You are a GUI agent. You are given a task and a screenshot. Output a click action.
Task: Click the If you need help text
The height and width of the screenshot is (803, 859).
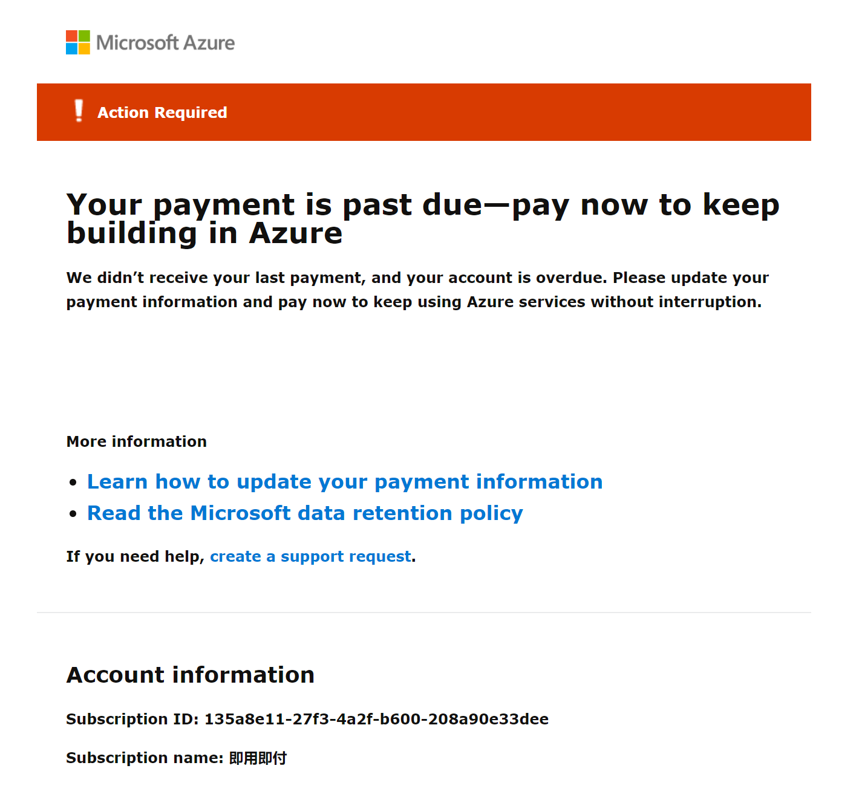point(136,556)
